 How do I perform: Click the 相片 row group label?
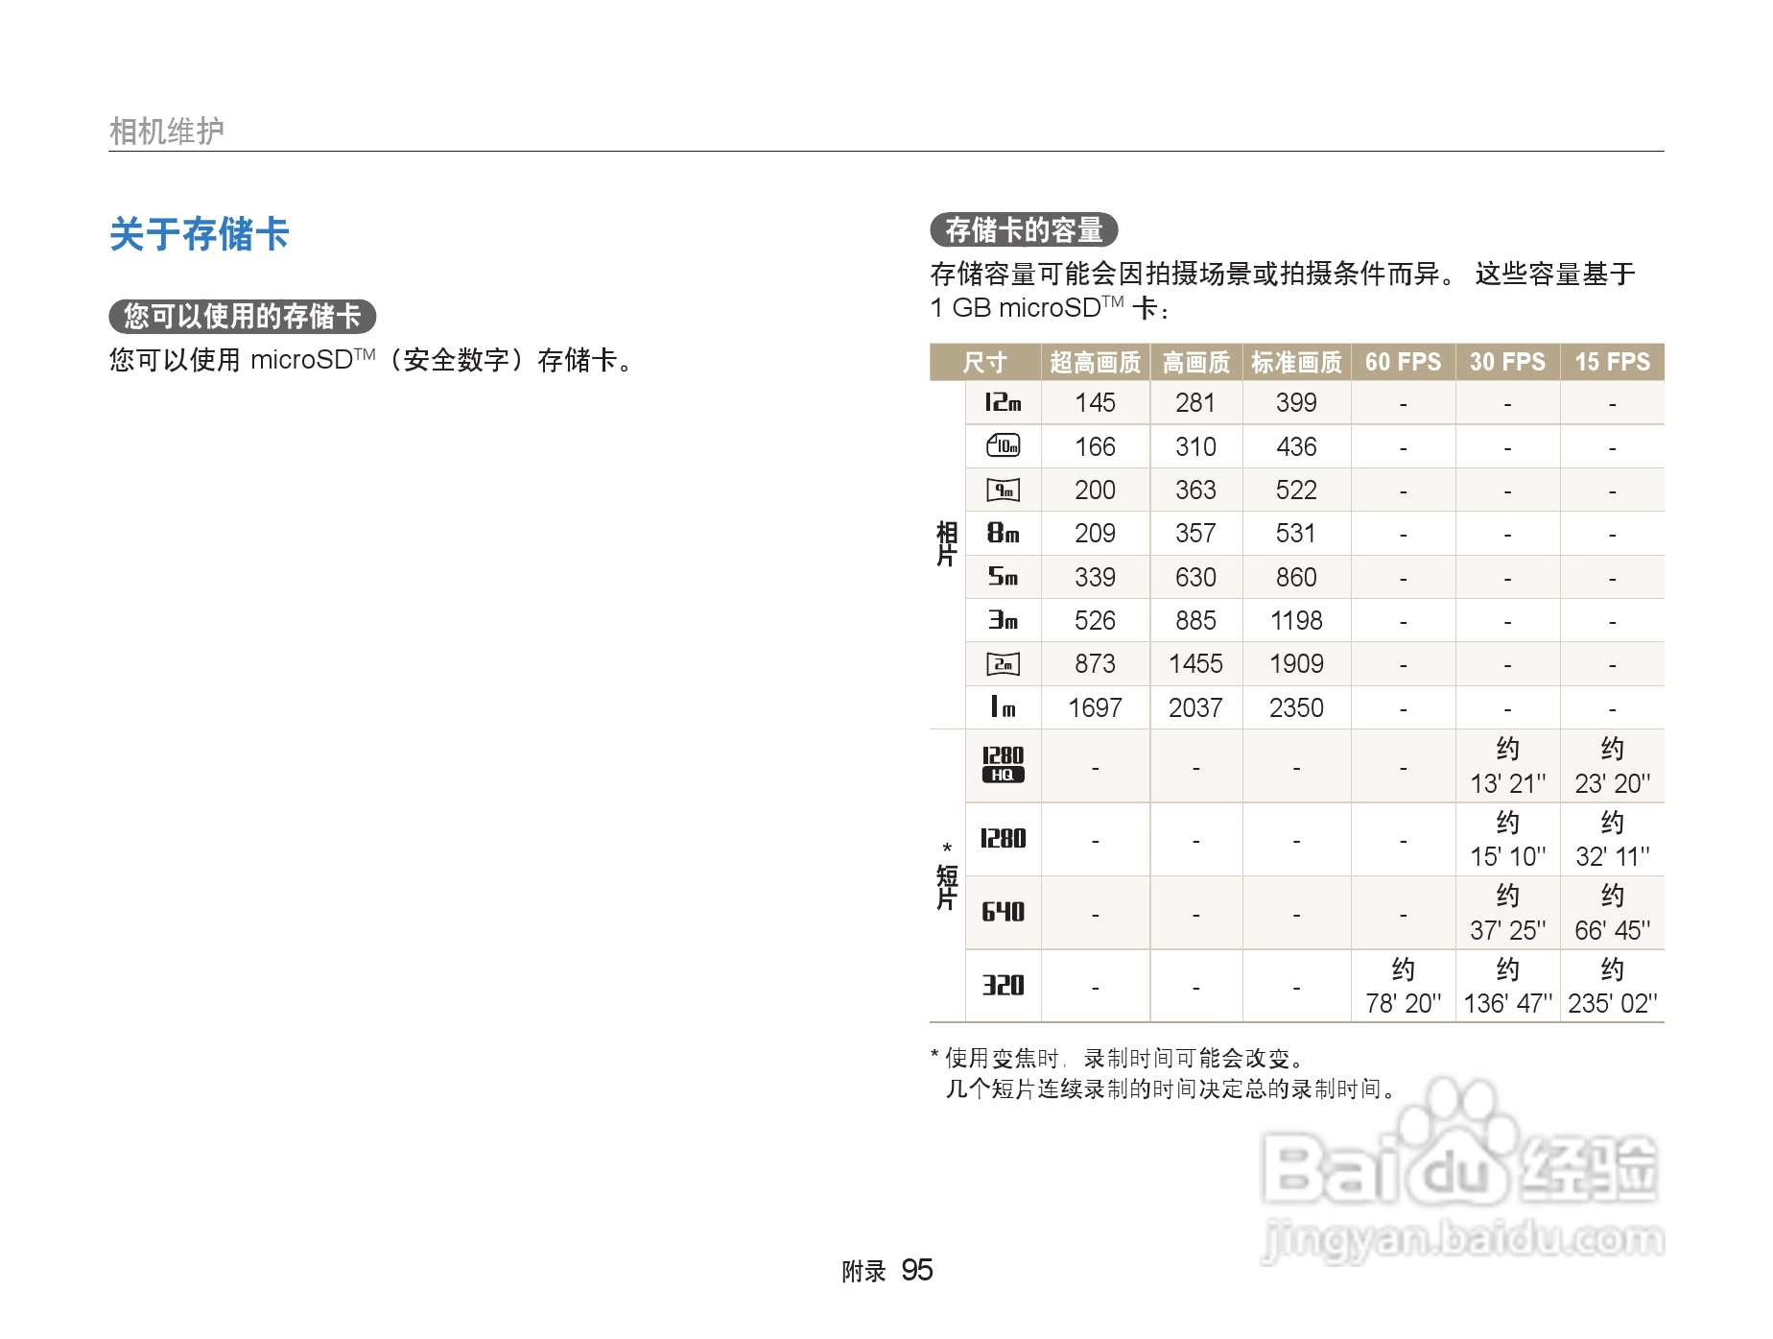coord(946,544)
